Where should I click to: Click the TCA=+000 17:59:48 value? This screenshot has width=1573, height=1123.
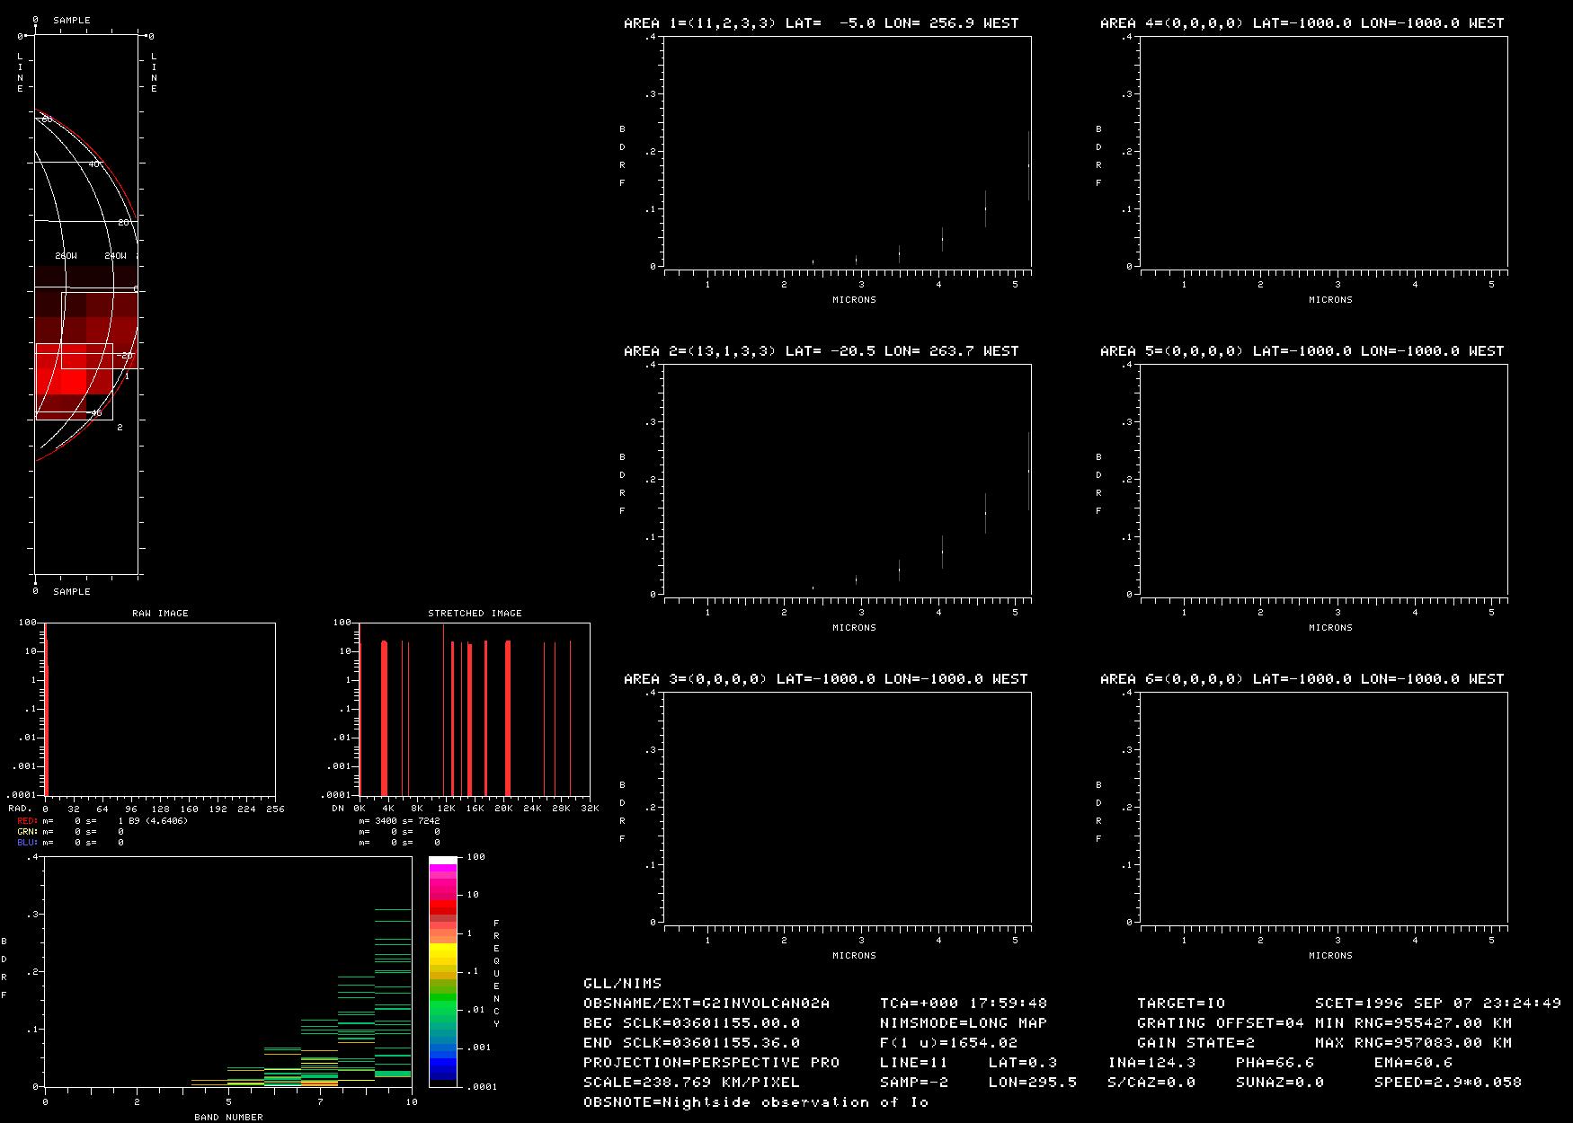coord(964,1004)
